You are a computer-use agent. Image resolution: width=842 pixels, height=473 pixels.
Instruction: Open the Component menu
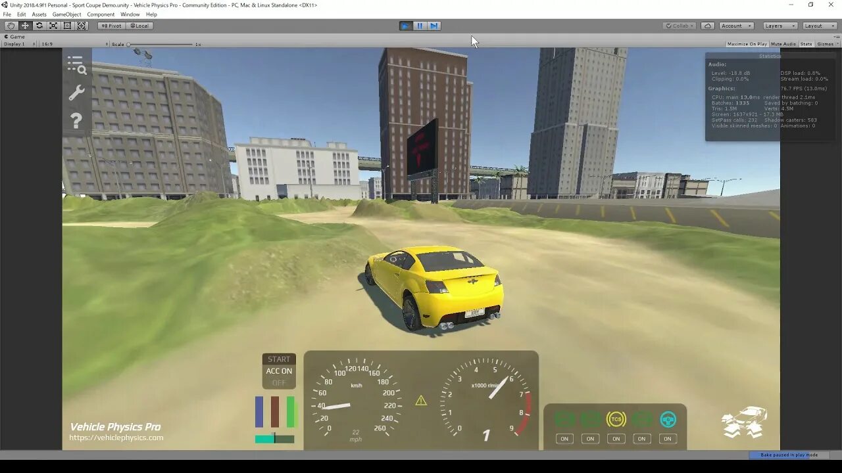(101, 14)
